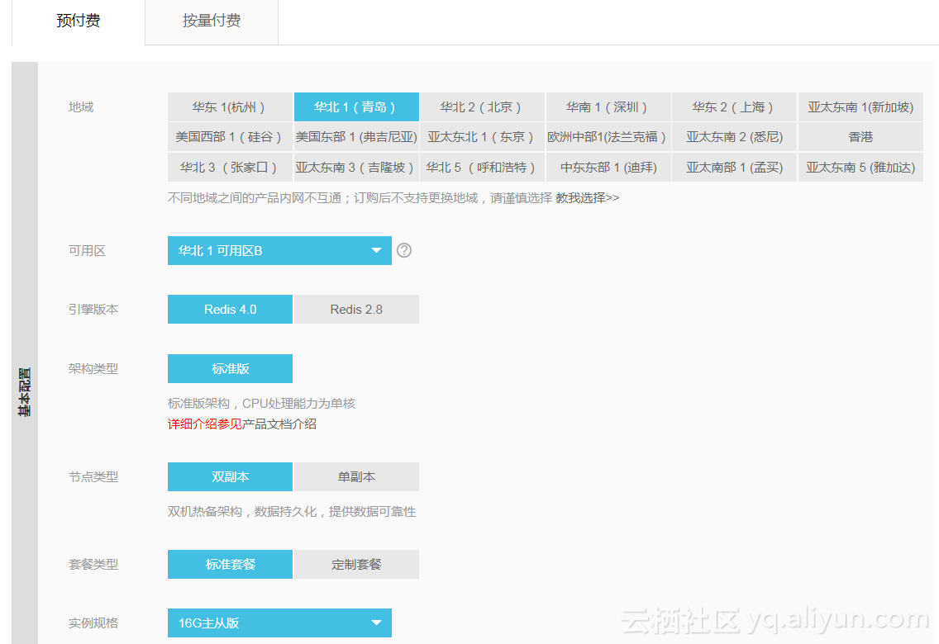Pick region 亚太南部 1 (孟买)

(x=734, y=168)
